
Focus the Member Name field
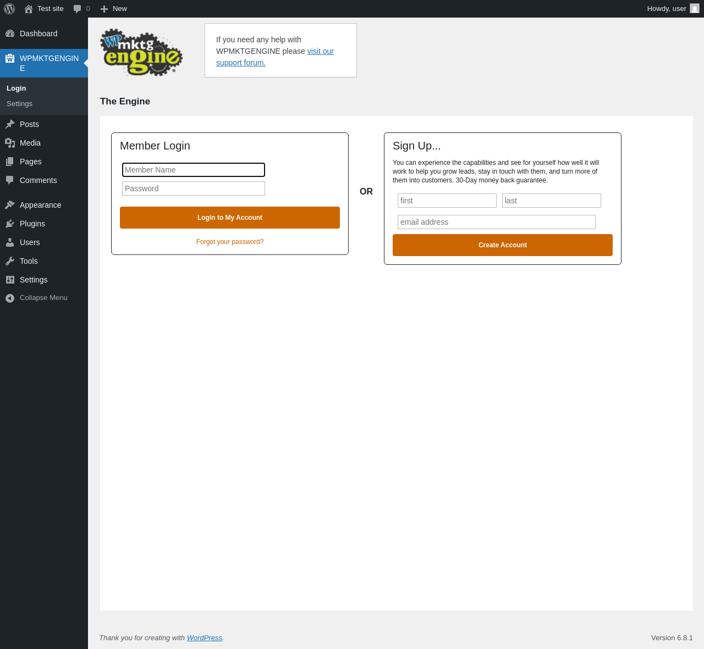[x=194, y=170]
